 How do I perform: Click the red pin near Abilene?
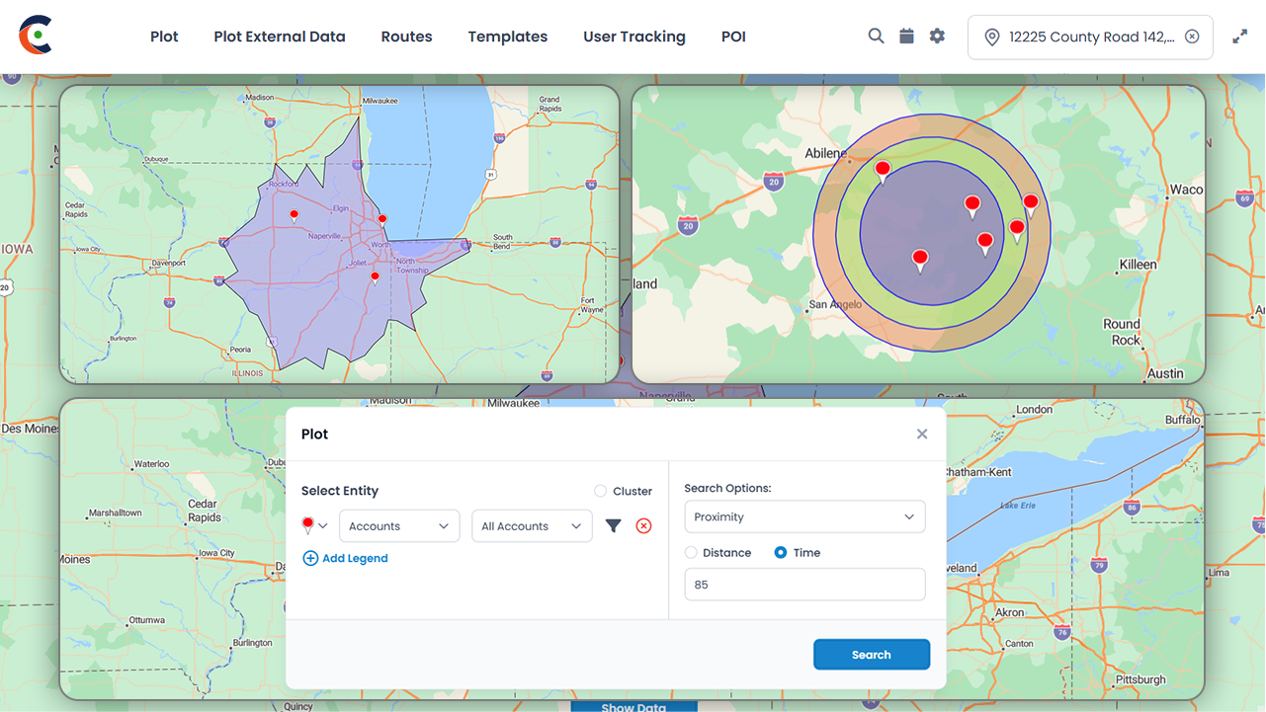pos(883,171)
